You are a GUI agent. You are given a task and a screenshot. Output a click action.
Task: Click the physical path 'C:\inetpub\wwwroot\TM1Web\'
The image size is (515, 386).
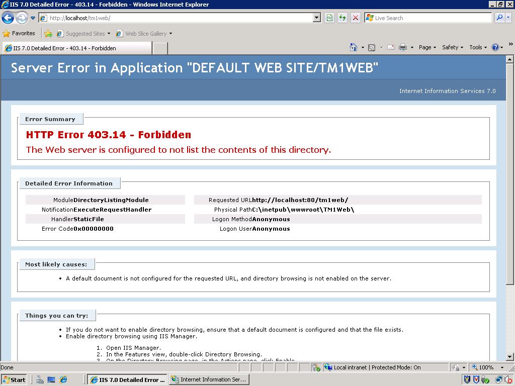303,210
